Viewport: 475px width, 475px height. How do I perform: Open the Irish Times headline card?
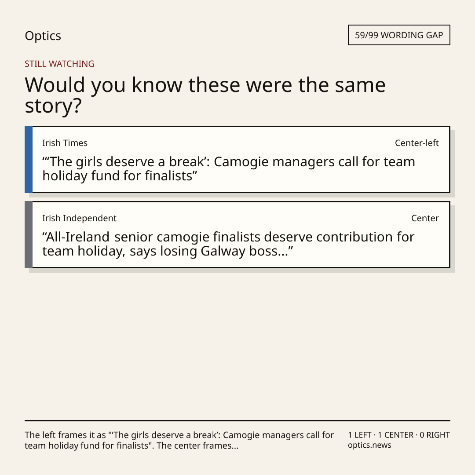(x=237, y=159)
